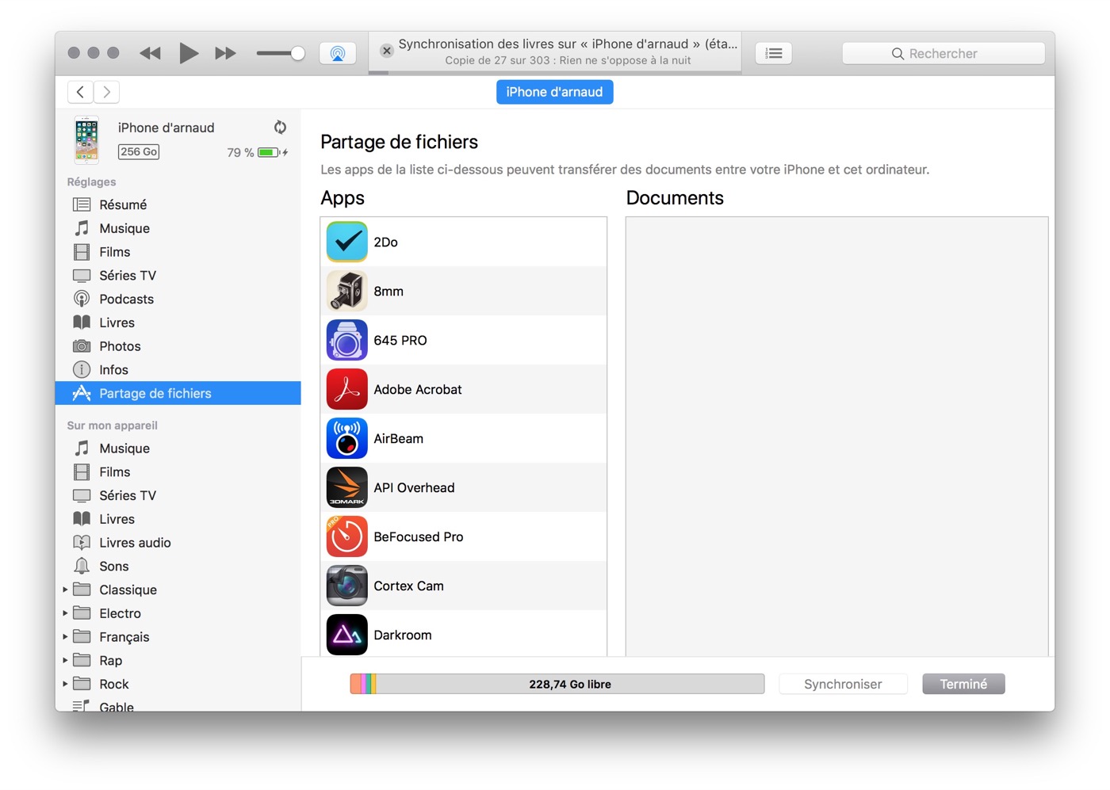Select the Rock playlist folder

[113, 684]
